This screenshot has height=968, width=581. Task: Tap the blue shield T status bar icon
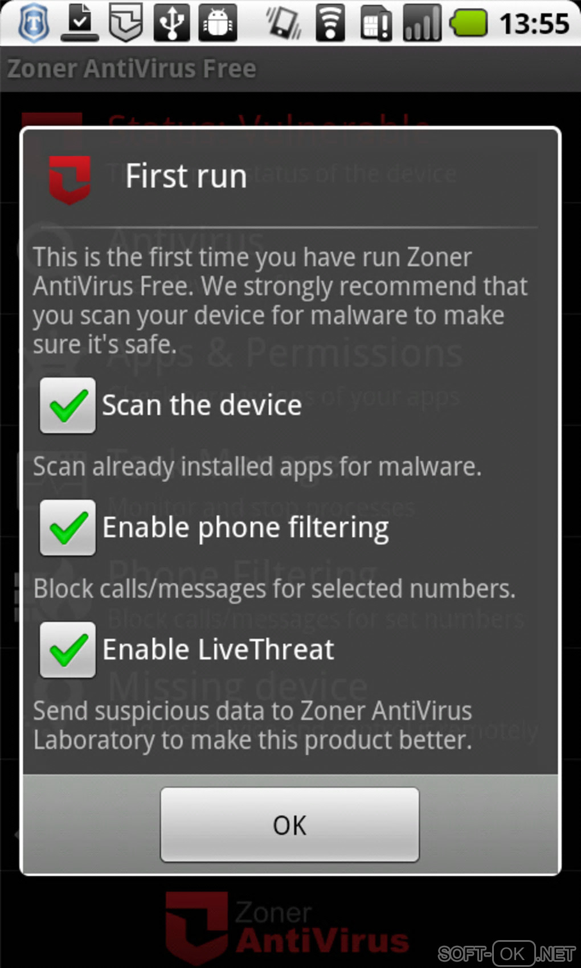(34, 23)
